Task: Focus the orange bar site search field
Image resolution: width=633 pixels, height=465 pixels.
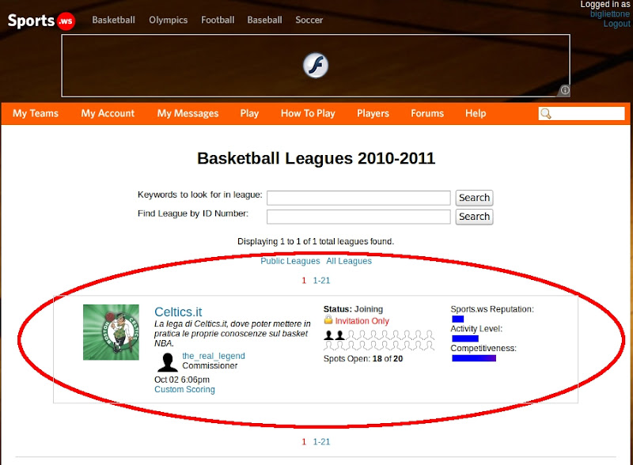Action: pyautogui.click(x=582, y=113)
